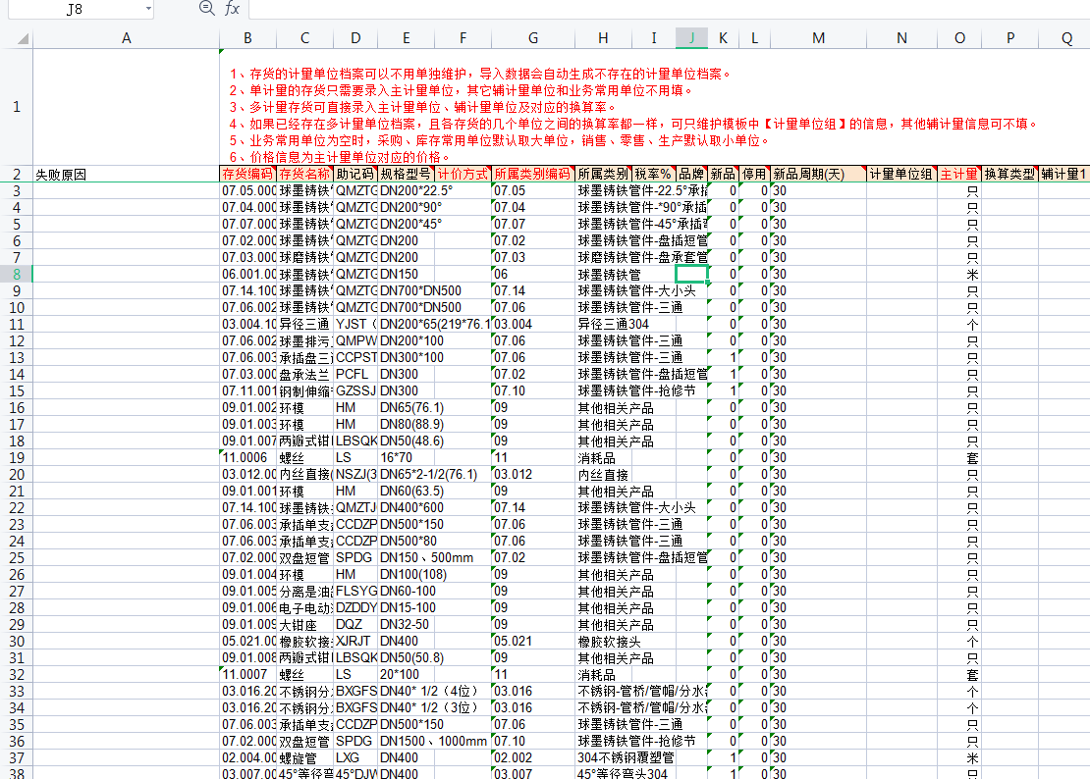This screenshot has width=1090, height=779.
Task: Select column M by its header
Action: point(818,39)
